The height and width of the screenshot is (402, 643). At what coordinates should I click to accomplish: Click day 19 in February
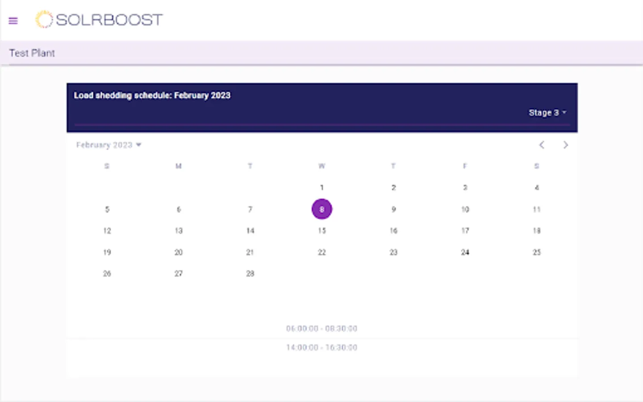(x=107, y=252)
